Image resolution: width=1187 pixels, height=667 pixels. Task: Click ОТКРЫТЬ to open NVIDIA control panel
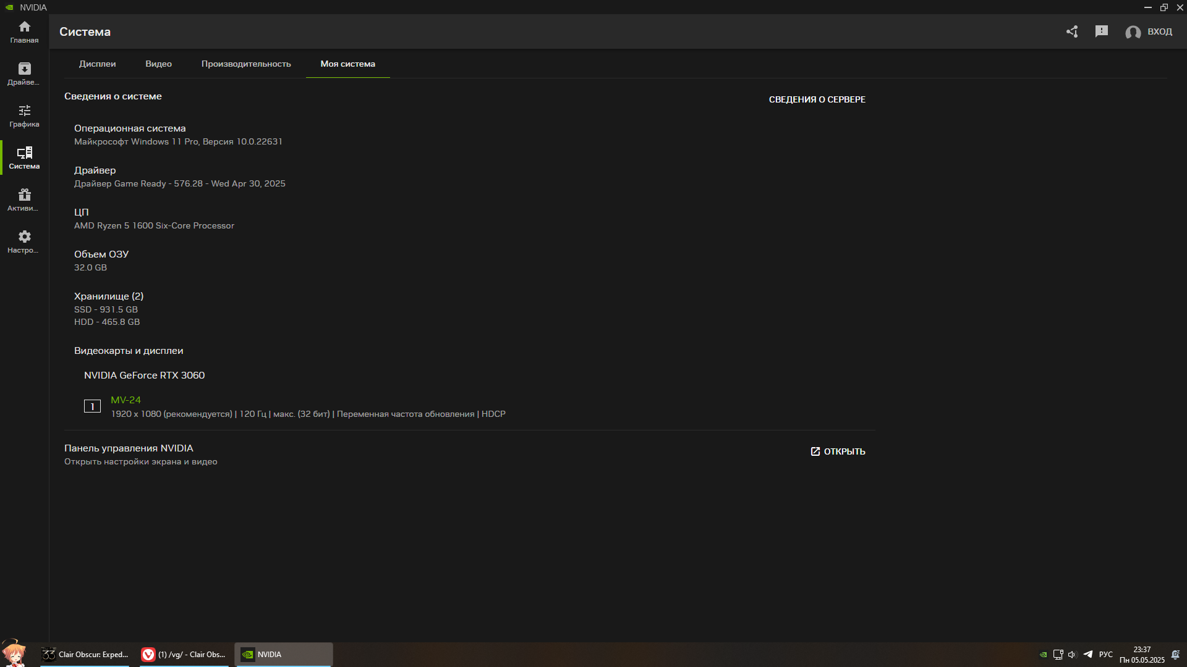point(838,451)
